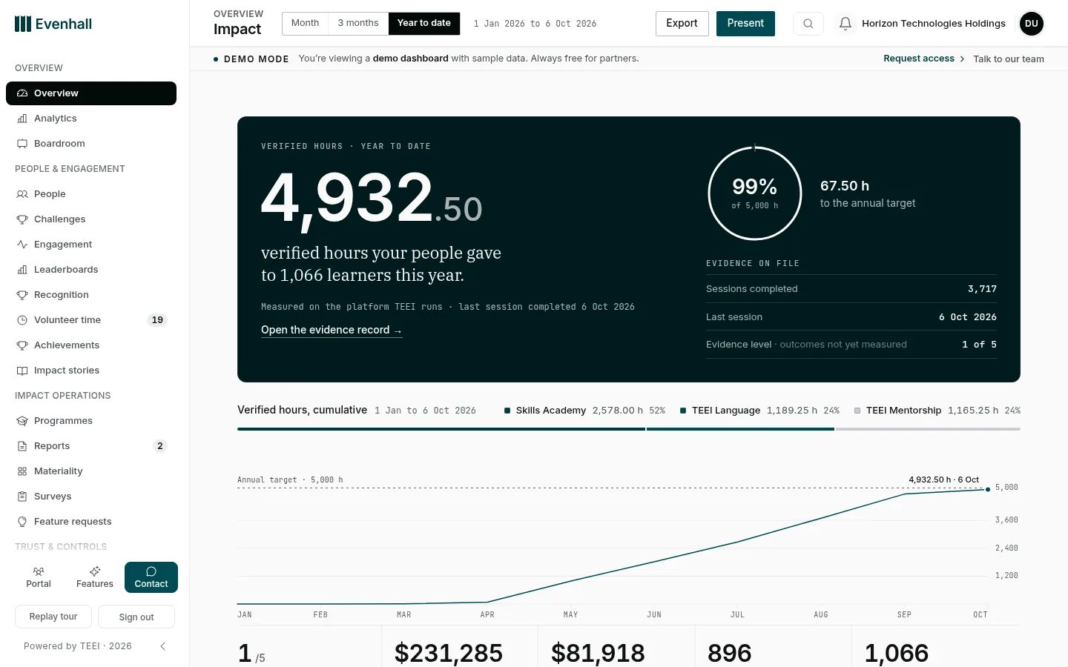
Task: Open the evidence record link
Action: click(332, 331)
